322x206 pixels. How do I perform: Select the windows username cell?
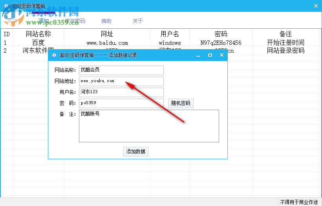pos(170,43)
